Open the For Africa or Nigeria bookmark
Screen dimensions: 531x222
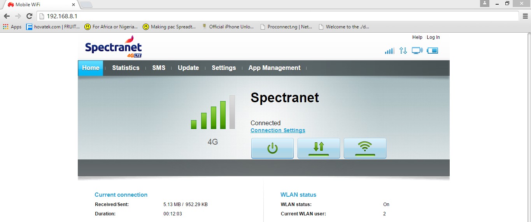(111, 27)
